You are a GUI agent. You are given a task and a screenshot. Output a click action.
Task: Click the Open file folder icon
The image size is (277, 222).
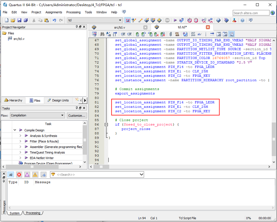coord(13,20)
